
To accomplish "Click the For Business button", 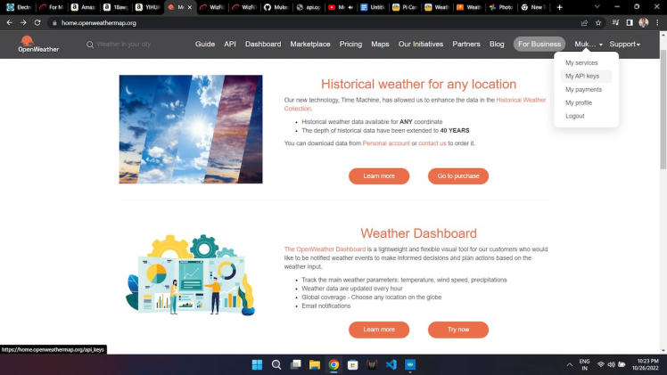I will click(x=539, y=45).
